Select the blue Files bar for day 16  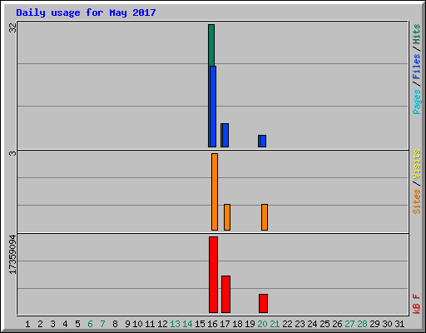(213, 107)
